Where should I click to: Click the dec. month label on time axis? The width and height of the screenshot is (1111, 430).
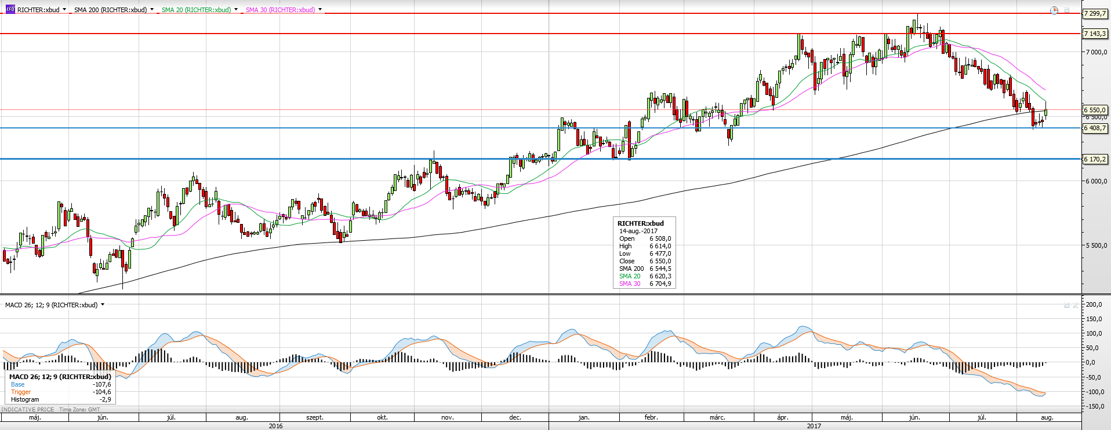pos(515,417)
